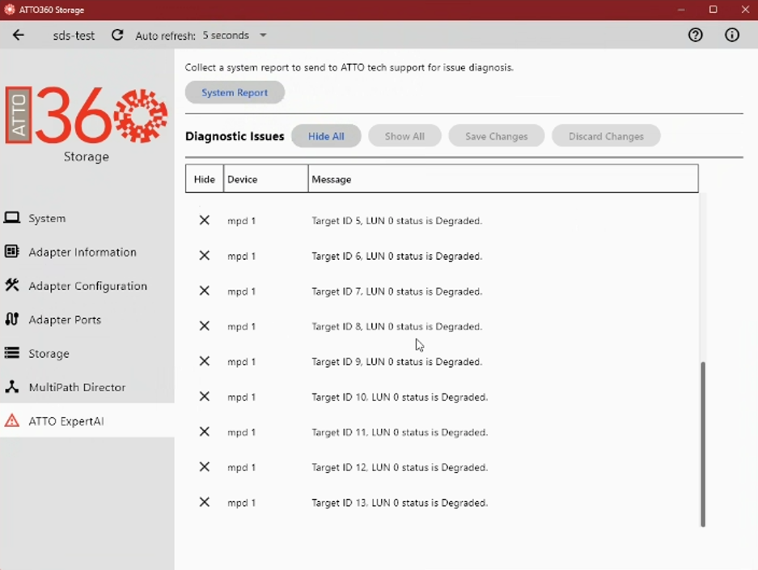The width and height of the screenshot is (758, 570).
Task: Click the Adapter Configuration tools icon
Action: pyautogui.click(x=12, y=286)
